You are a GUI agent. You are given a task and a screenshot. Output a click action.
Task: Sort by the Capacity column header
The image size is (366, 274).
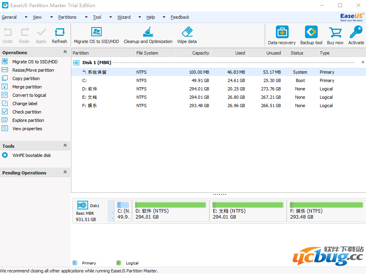193,53
